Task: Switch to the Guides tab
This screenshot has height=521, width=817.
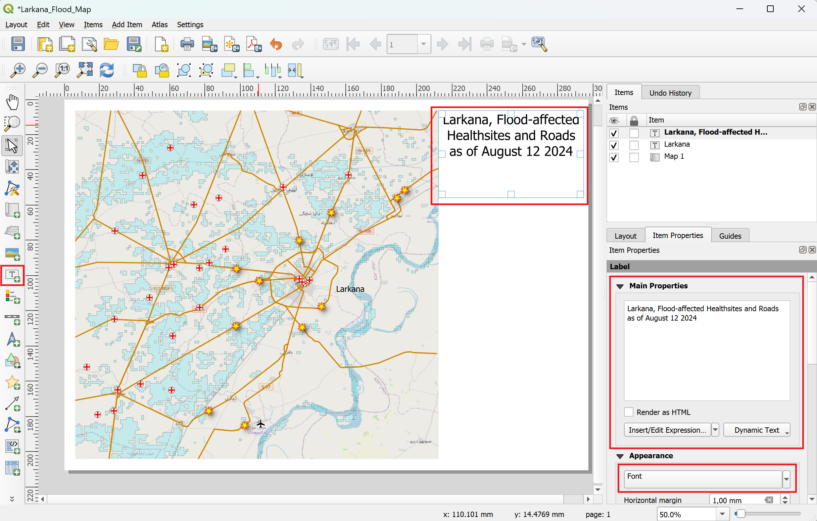Action: pyautogui.click(x=730, y=236)
